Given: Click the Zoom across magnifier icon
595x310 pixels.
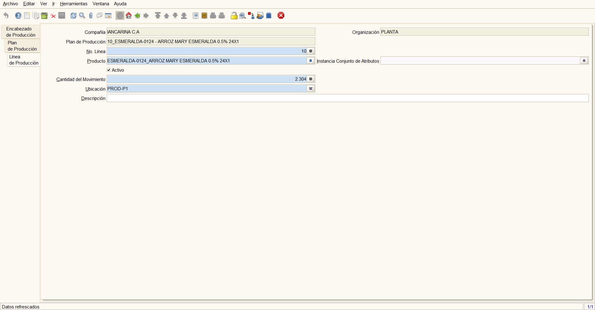Looking at the screenshot, I should 242,16.
